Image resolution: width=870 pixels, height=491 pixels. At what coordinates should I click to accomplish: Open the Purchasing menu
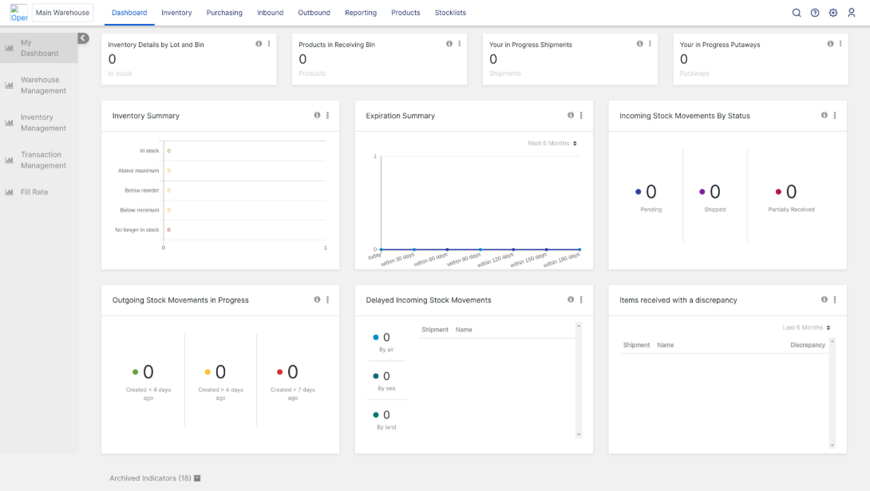[x=224, y=13]
